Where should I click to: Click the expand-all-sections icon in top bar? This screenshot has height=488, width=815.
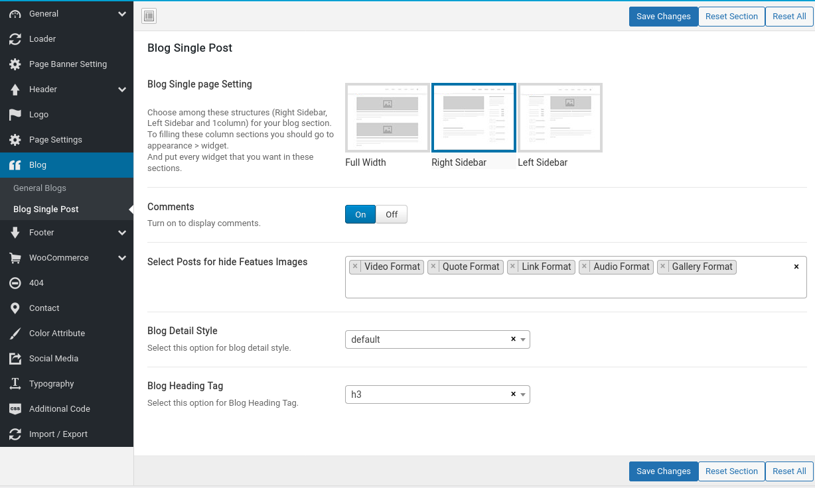(149, 17)
